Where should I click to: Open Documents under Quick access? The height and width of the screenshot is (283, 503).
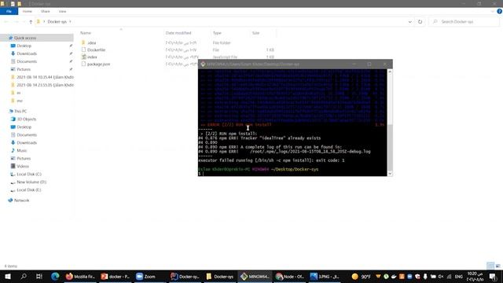click(x=27, y=61)
